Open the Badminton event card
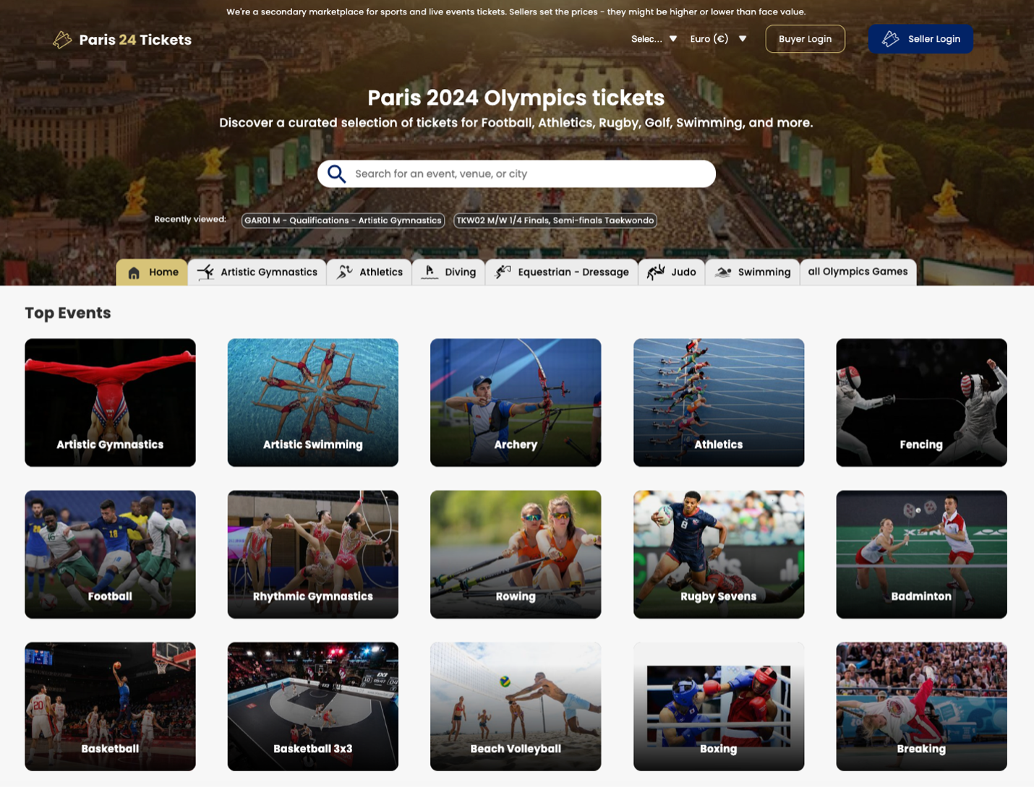This screenshot has width=1034, height=790. pyautogui.click(x=921, y=554)
